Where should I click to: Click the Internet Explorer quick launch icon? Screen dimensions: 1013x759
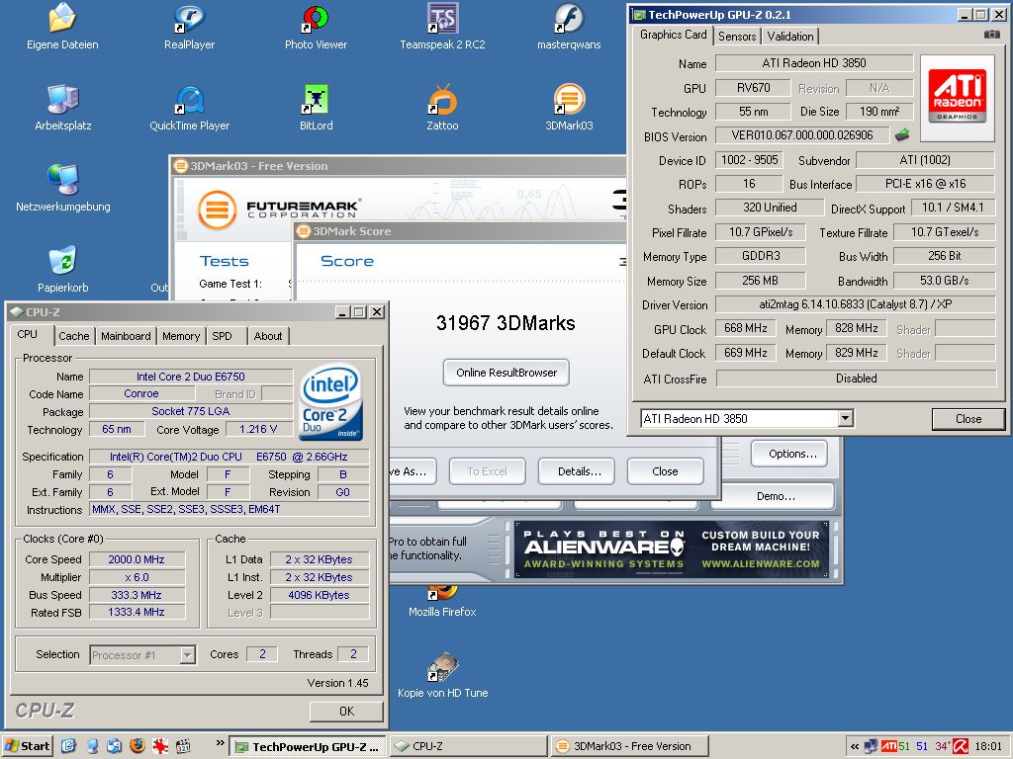point(69,746)
